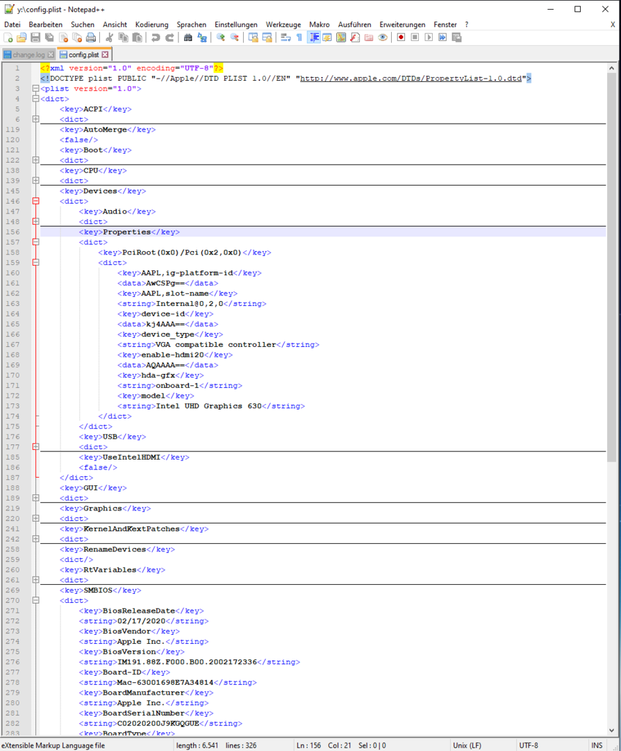The width and height of the screenshot is (621, 751).
Task: Click the eye-shaped monitoring icon
Action: pyautogui.click(x=383, y=38)
